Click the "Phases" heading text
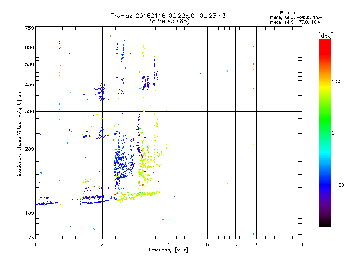 [x=287, y=13]
